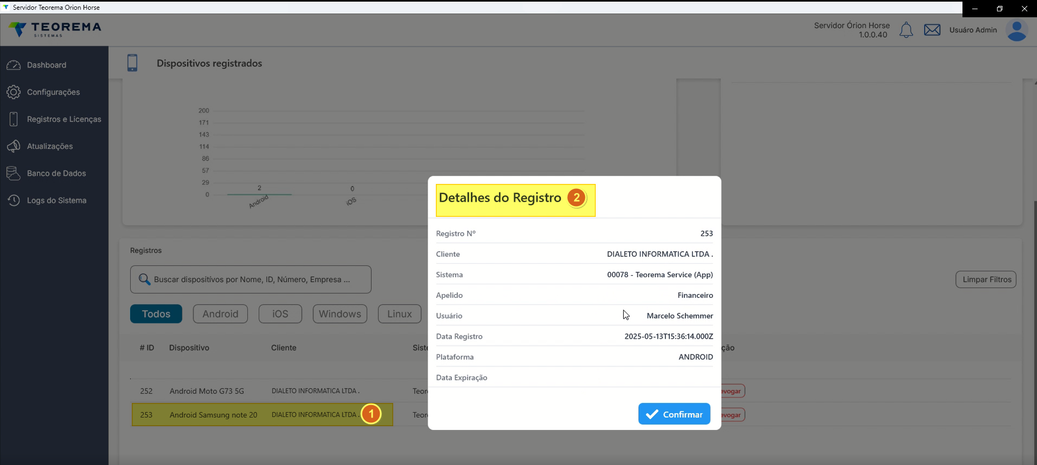1037x465 pixels.
Task: Click the Usuário value Marcelo Schemmer
Action: [680, 316]
